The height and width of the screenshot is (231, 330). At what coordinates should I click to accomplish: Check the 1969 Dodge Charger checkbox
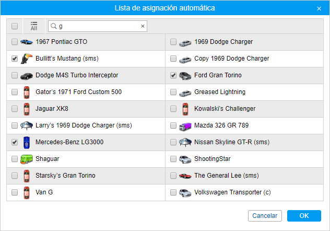(173, 42)
